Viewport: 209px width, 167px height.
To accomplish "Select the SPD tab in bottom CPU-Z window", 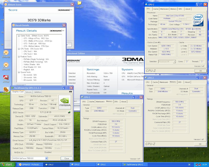I will [x=116, y=102].
